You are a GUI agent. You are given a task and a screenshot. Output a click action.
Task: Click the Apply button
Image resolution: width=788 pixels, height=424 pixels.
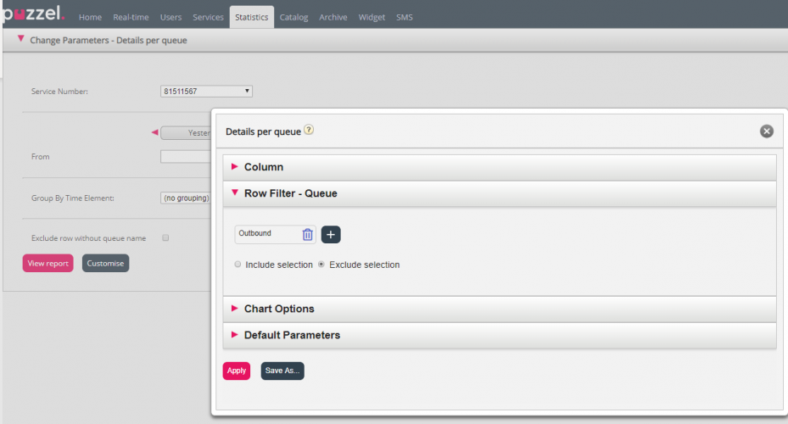(237, 371)
